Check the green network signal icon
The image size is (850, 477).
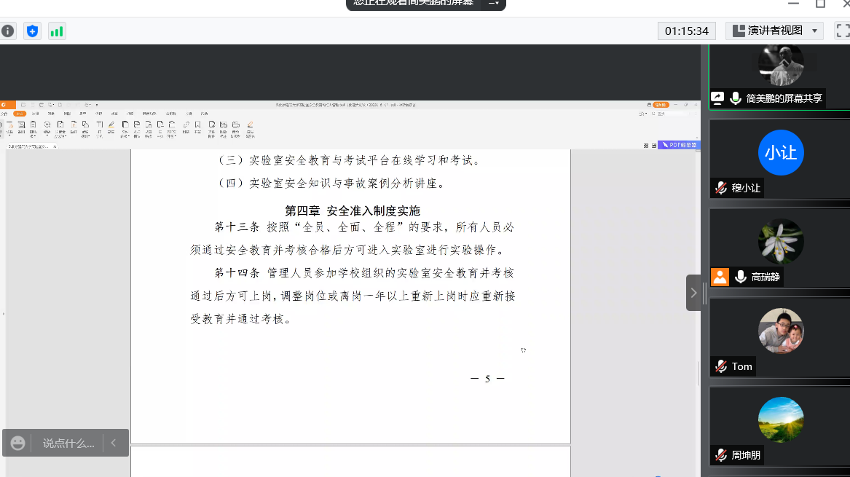point(56,31)
